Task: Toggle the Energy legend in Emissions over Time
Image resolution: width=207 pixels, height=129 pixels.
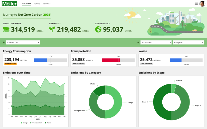Action: [x=24, y=123]
